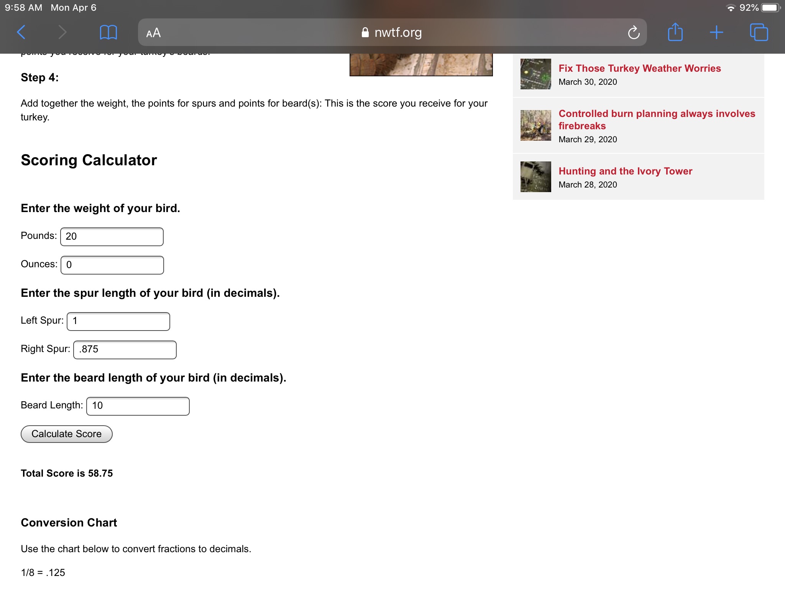Tap the battery indicator icon
The height and width of the screenshot is (589, 785).
click(771, 8)
